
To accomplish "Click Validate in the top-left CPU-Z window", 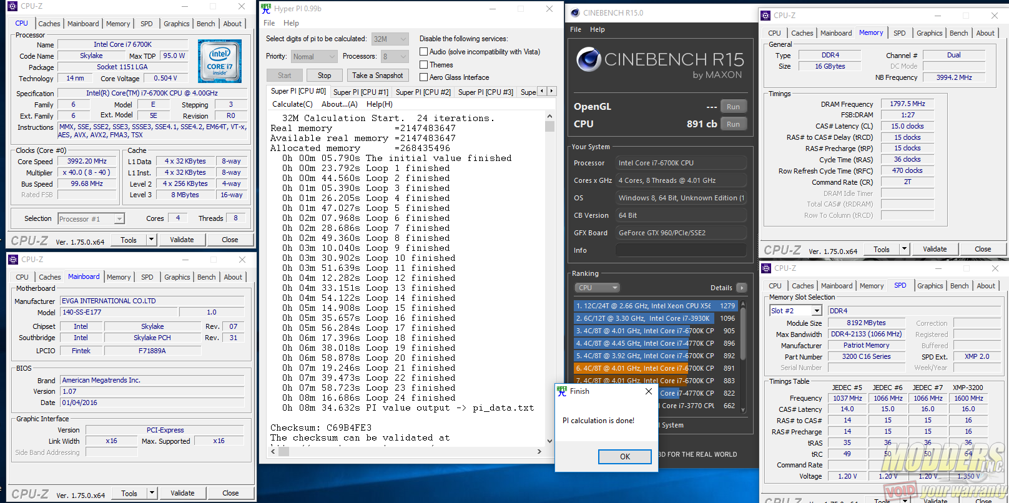I will coord(182,240).
